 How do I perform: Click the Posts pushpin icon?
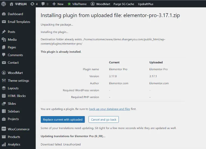4,32
